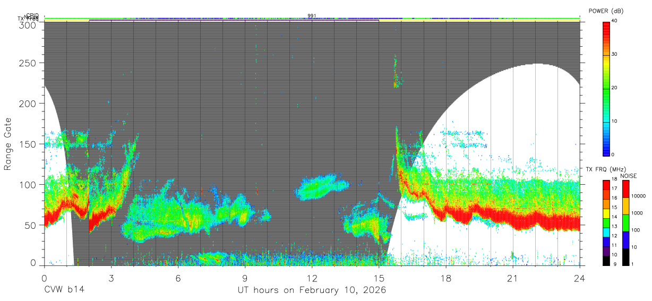Select the orange TX FRQ swatch between 15 and 16

pyautogui.click(x=607, y=204)
